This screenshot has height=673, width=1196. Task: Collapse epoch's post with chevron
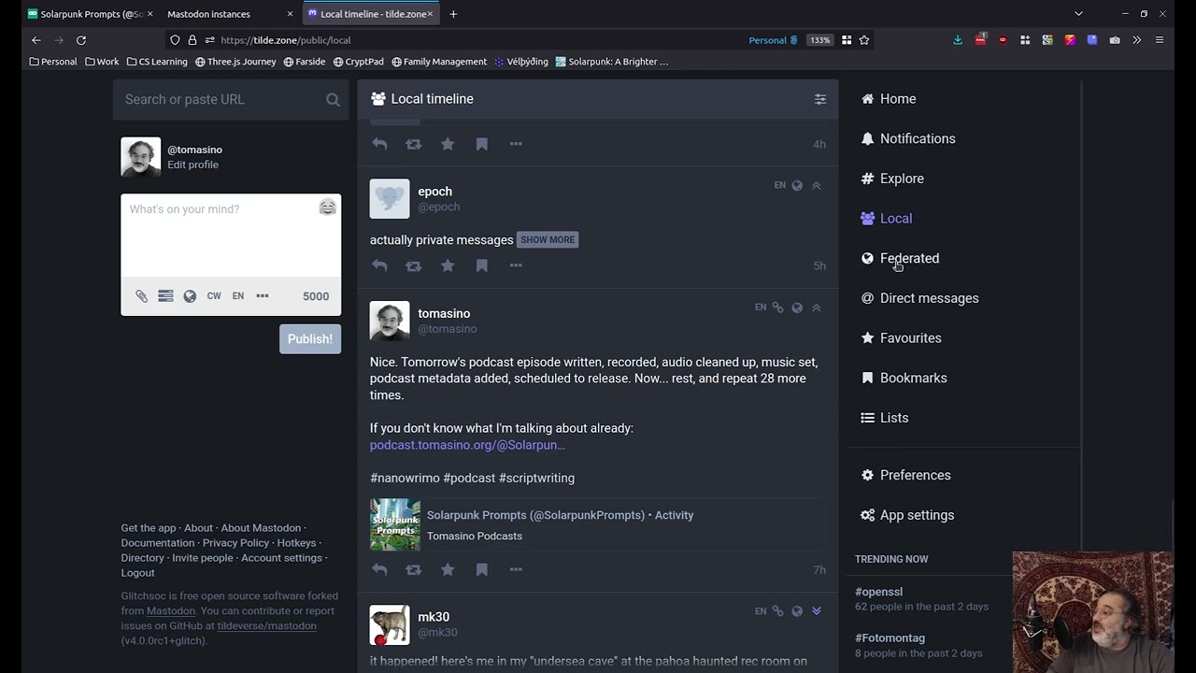tap(816, 185)
